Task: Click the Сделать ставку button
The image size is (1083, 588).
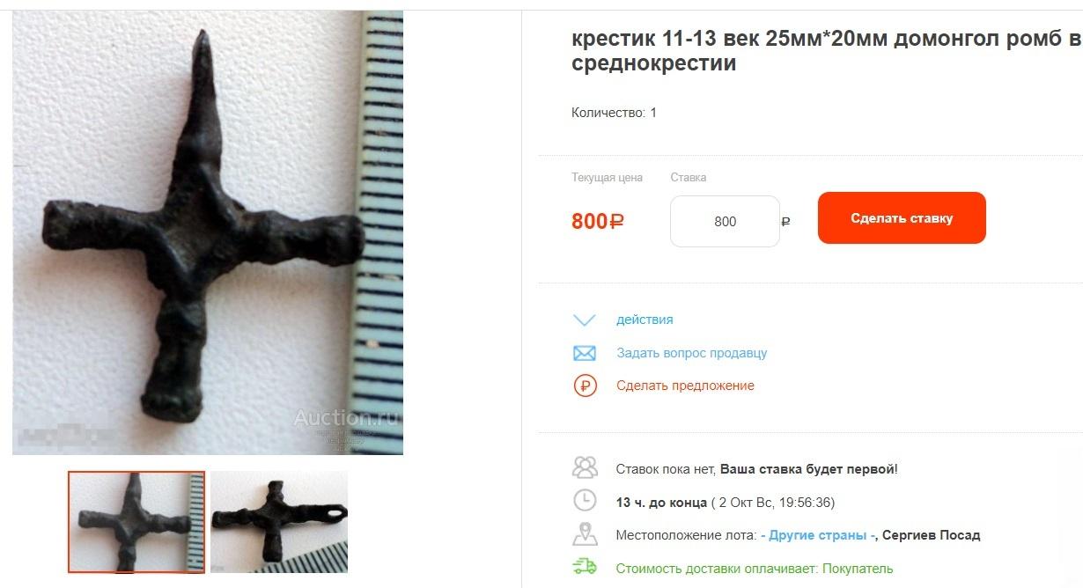Action: (902, 218)
